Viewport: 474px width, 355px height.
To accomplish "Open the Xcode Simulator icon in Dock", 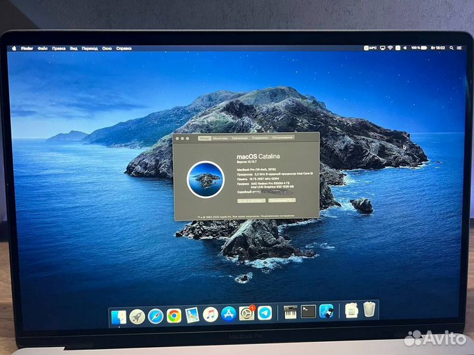I will coord(327,311).
